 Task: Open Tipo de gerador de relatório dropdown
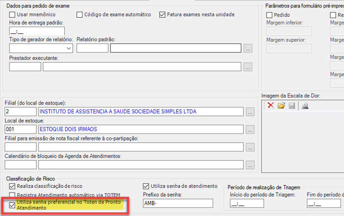pyautogui.click(x=41, y=48)
